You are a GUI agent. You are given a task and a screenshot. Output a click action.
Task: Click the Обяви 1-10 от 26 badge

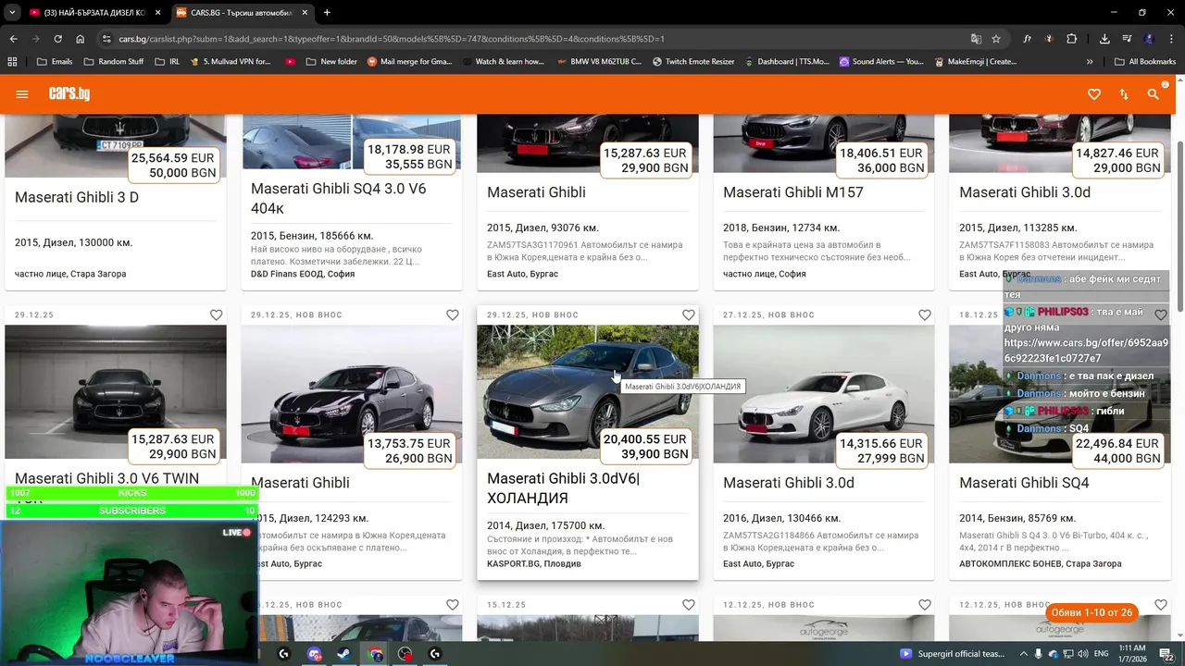pos(1091,612)
